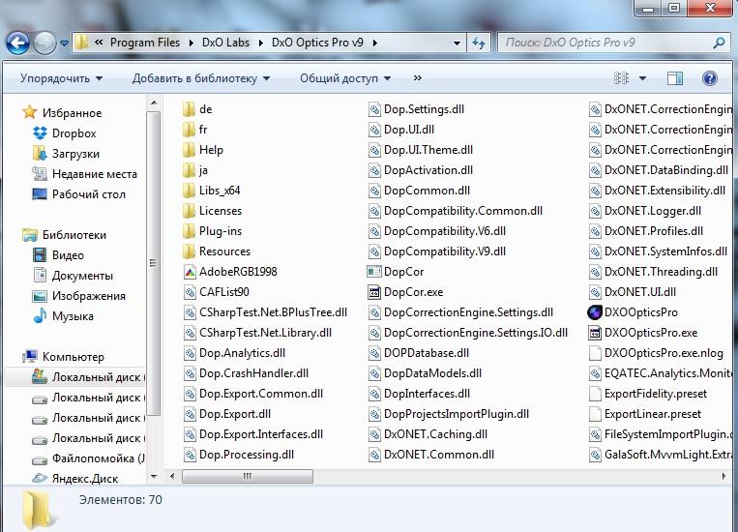Select Program Files in the address path
The image size is (738, 532).
(x=145, y=43)
